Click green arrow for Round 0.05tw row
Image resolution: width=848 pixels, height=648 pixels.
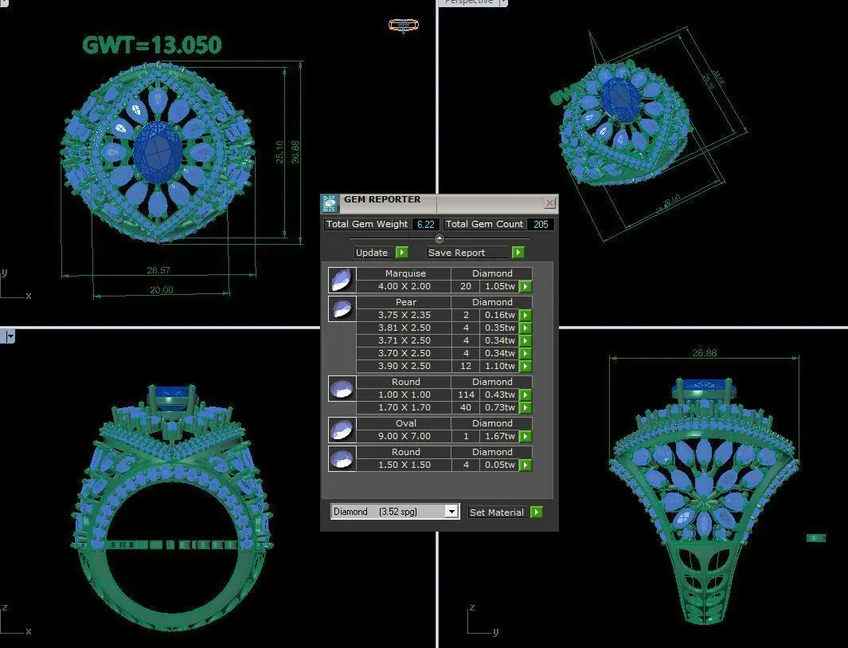pos(526,465)
